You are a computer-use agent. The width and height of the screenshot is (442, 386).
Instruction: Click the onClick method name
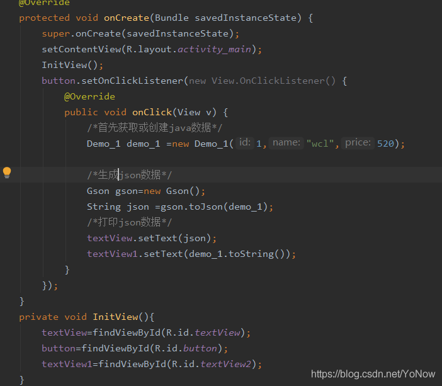coord(152,113)
